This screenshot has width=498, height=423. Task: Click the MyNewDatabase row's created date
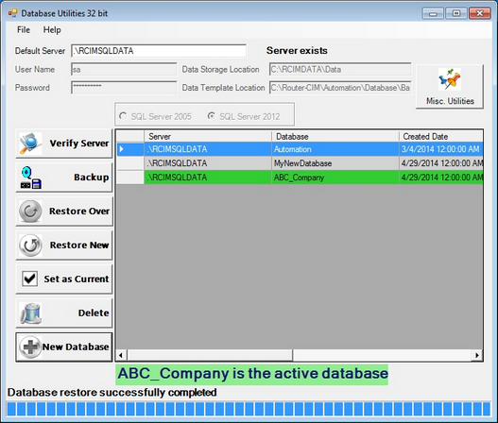pos(441,163)
